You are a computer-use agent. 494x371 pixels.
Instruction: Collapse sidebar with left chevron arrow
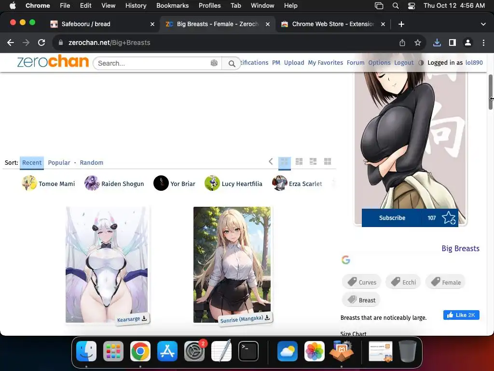[271, 161]
